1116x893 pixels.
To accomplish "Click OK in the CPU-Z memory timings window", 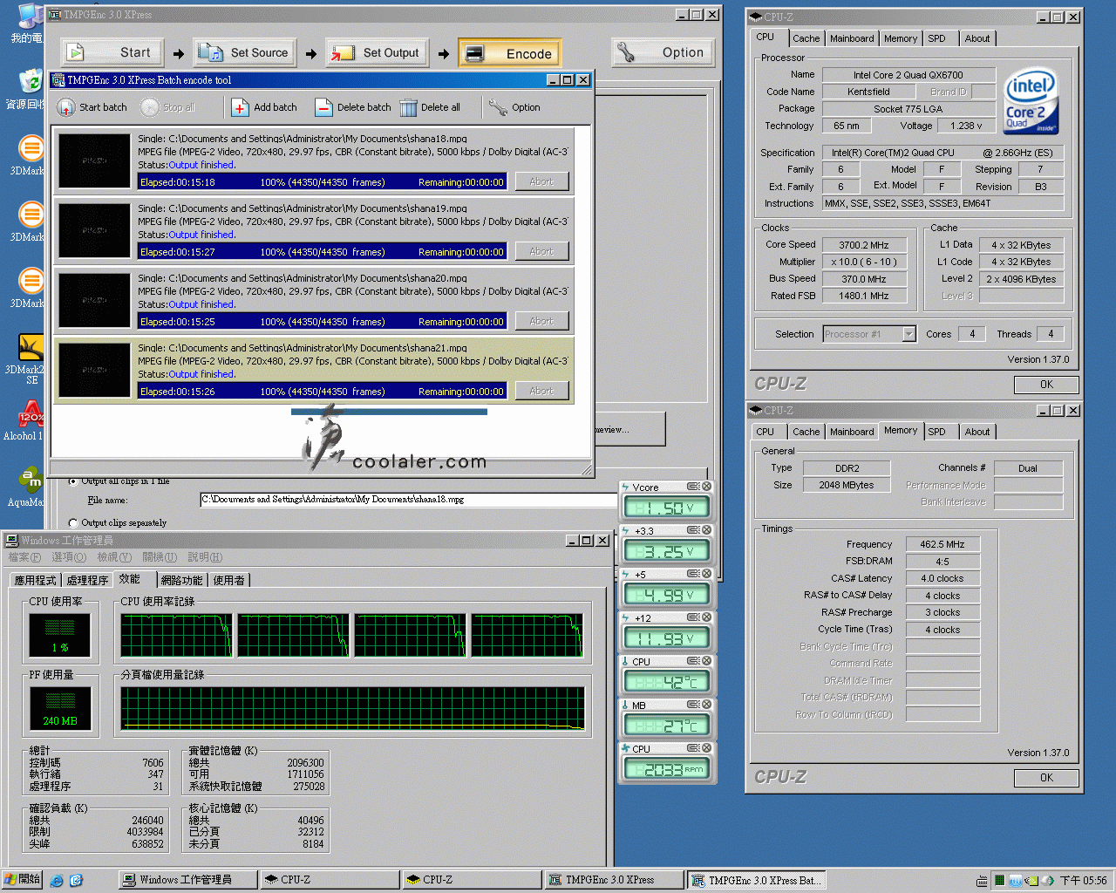I will (1046, 778).
